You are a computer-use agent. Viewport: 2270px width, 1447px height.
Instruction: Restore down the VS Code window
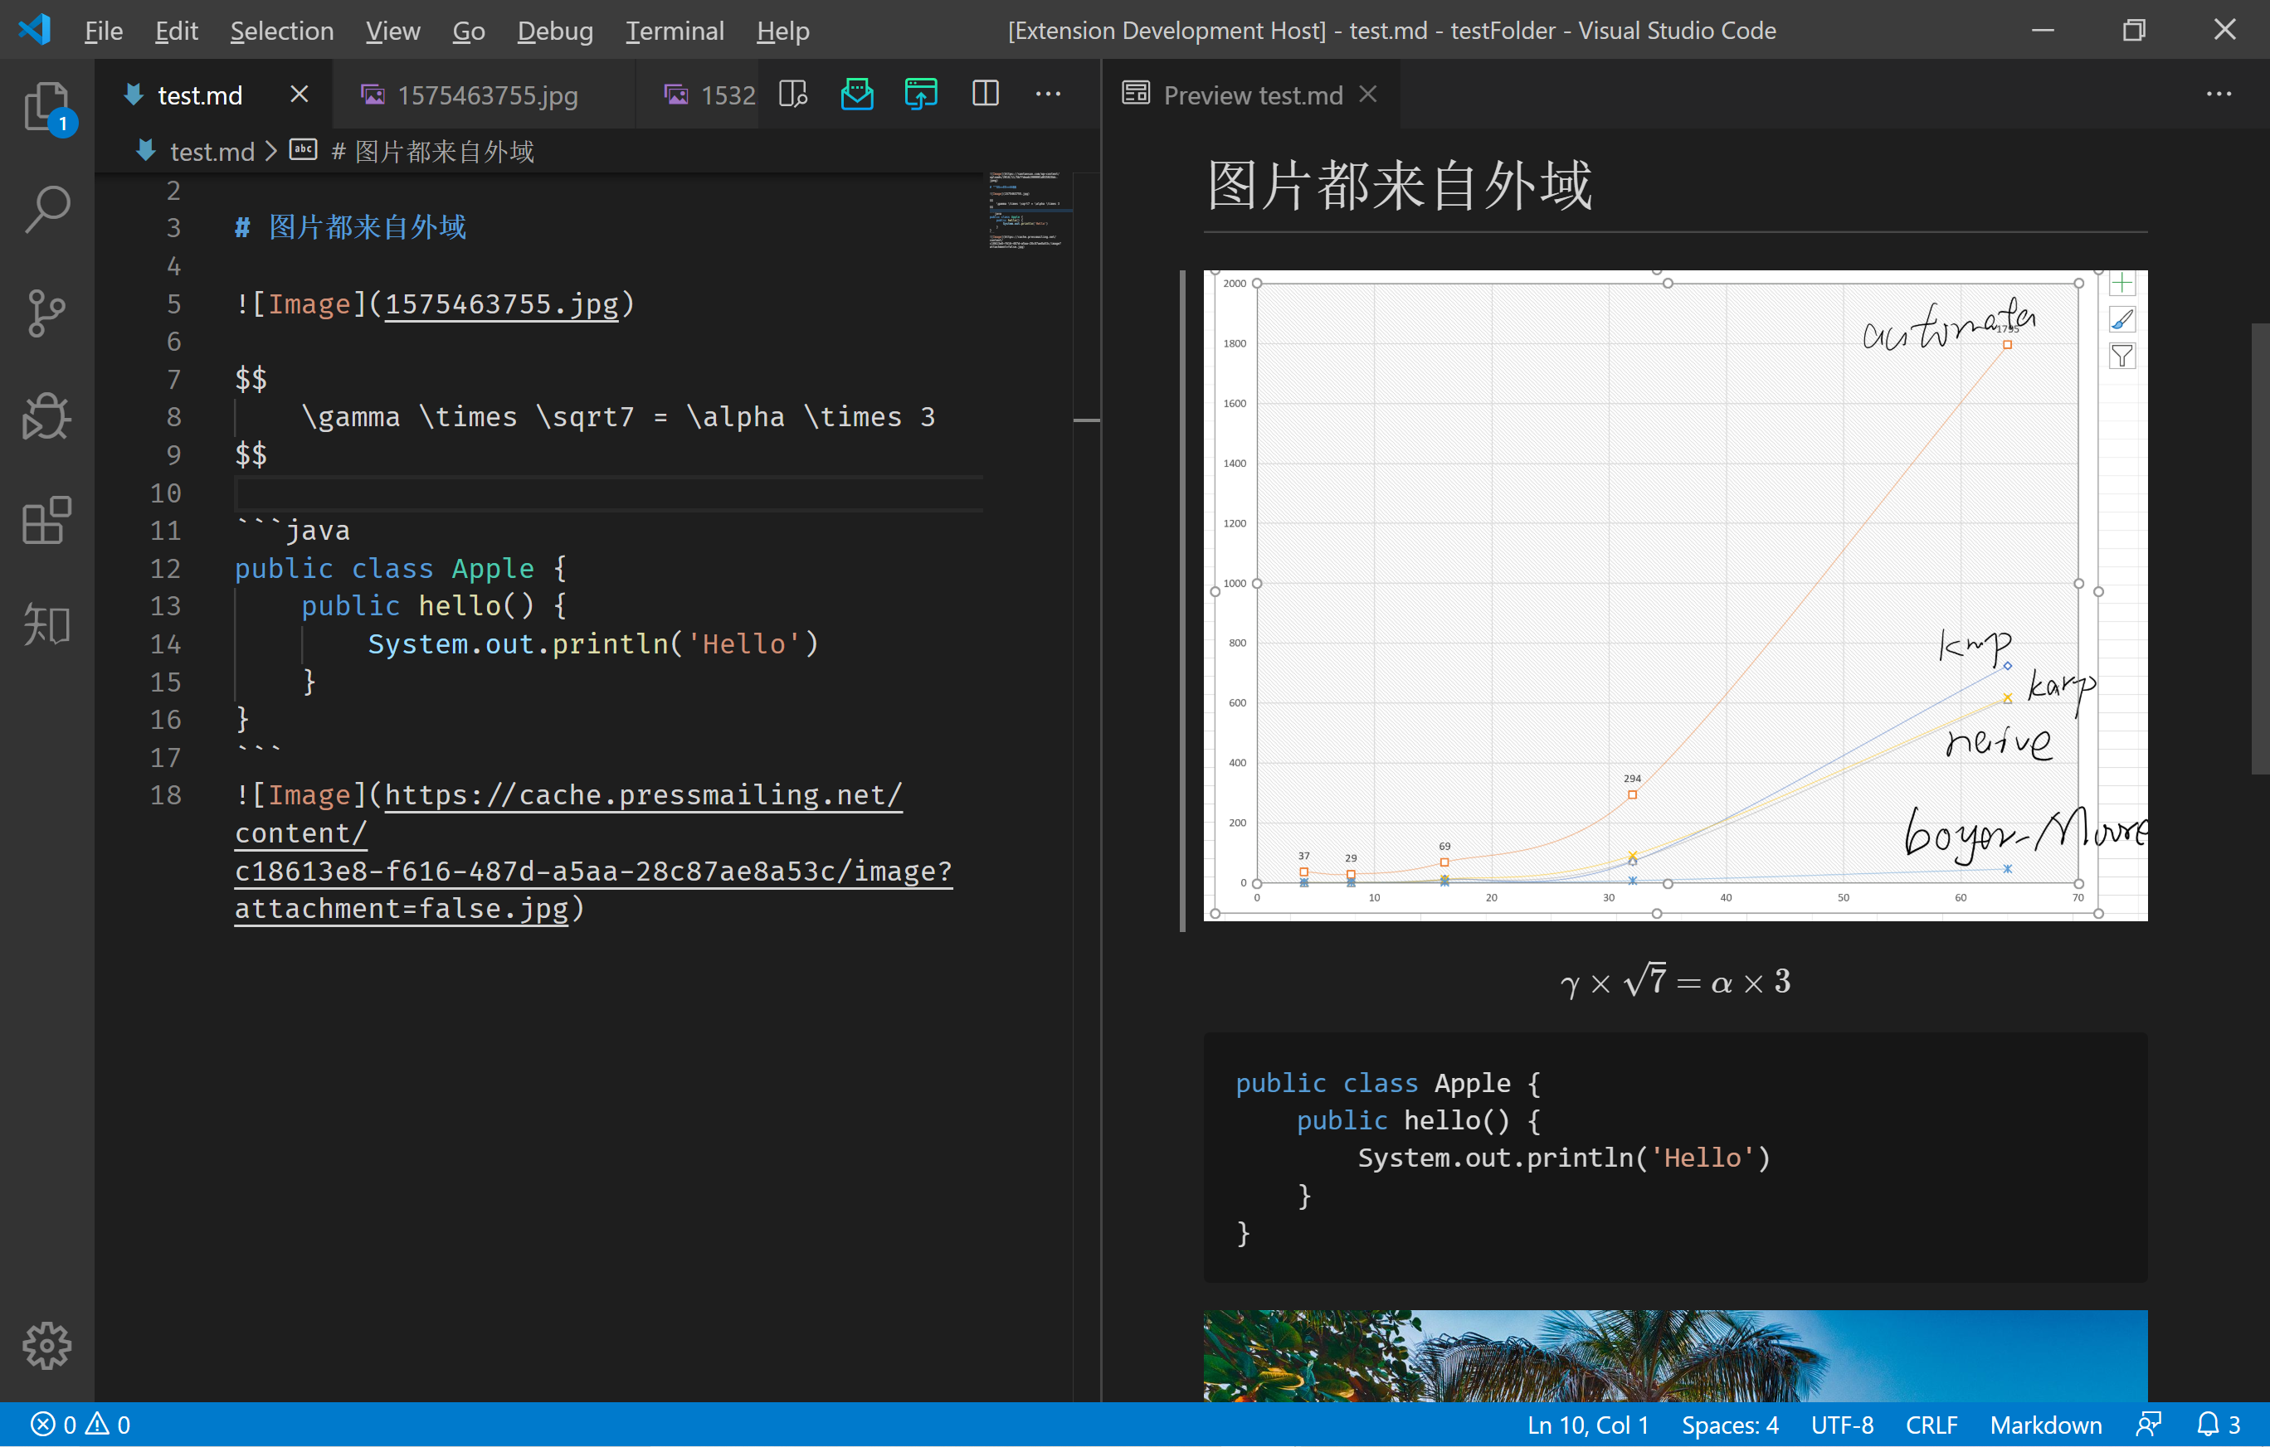2133,30
